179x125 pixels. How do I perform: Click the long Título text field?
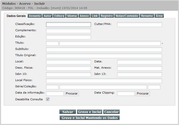coord(110,43)
